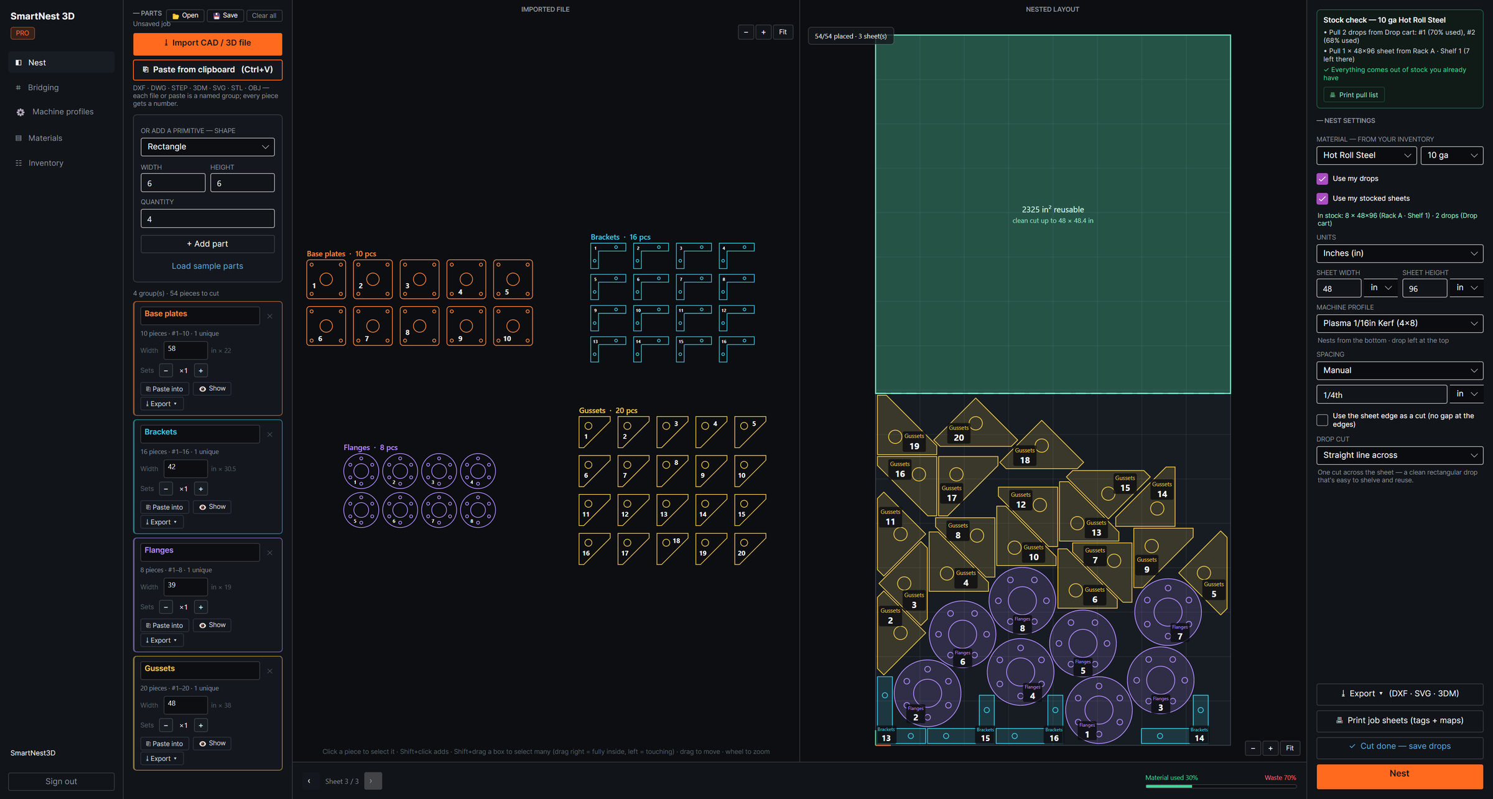Screen dimensions: 1493x799
Task: Remove the Brackets group
Action: [x=270, y=435]
